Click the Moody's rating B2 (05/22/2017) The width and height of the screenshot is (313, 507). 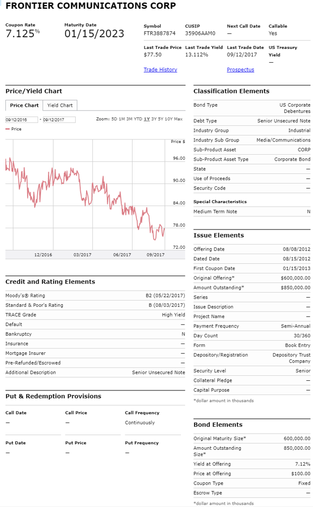[x=165, y=296]
